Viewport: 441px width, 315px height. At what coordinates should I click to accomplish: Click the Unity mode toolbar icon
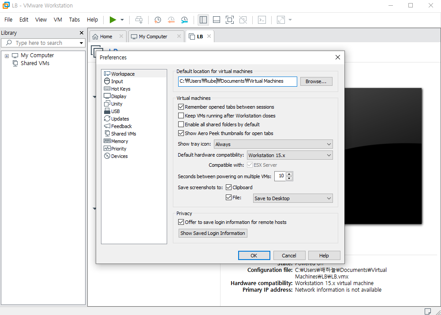coord(243,20)
